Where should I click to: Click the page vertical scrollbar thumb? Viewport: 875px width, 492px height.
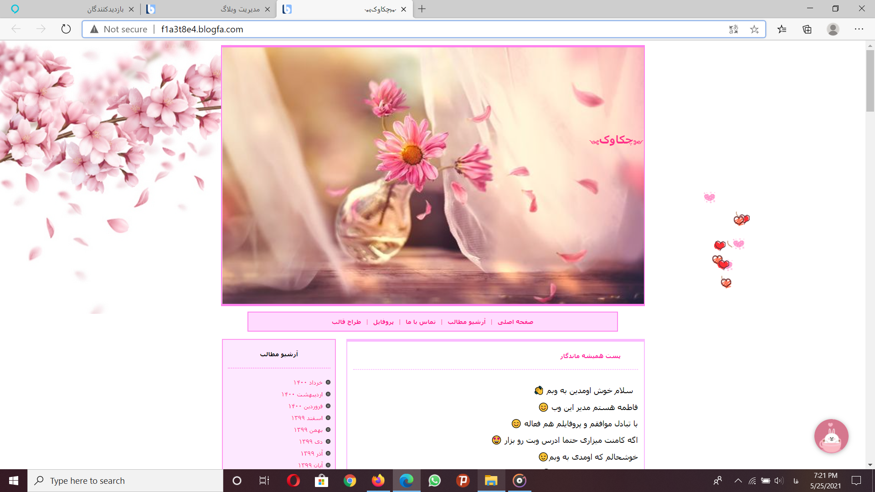pos(870,81)
